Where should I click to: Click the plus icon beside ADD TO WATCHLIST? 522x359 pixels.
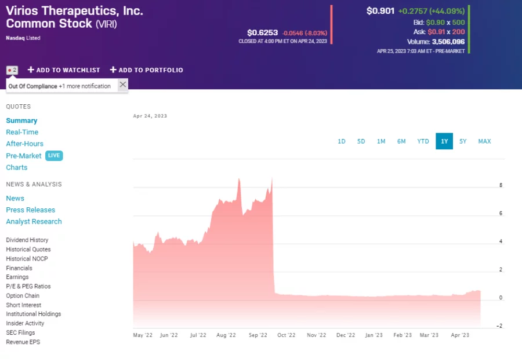(x=30, y=69)
